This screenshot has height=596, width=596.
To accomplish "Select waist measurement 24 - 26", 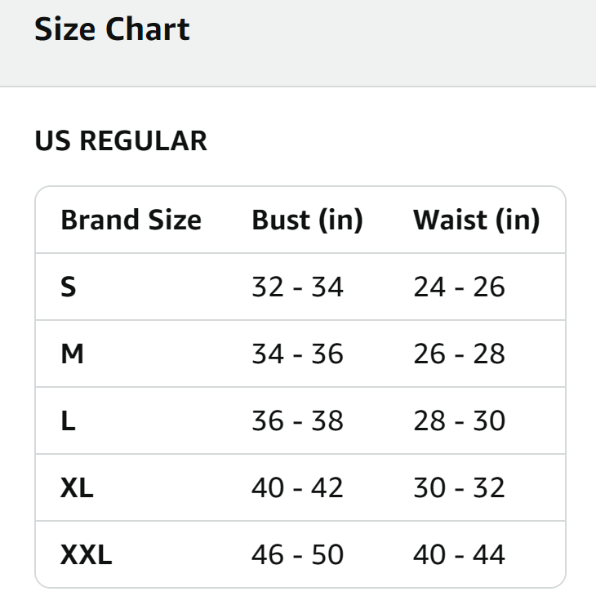I will (x=459, y=287).
